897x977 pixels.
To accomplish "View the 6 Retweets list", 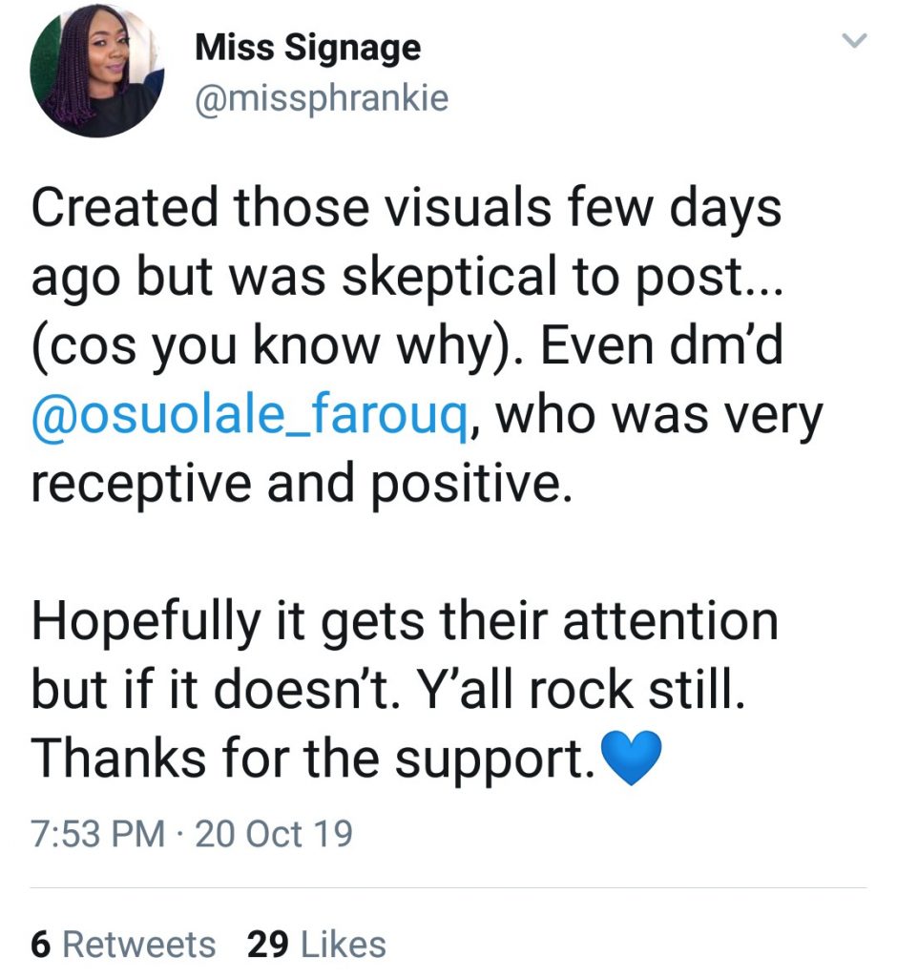I will [123, 945].
